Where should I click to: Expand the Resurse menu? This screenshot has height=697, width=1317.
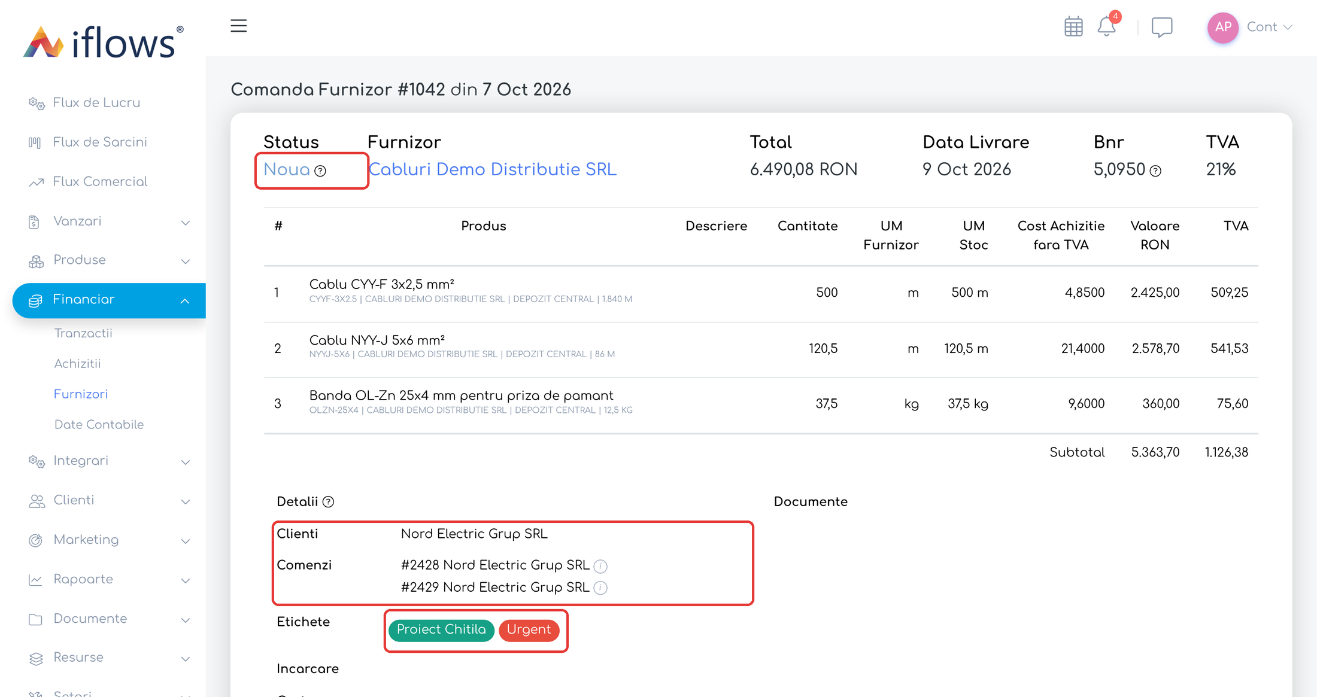[109, 658]
